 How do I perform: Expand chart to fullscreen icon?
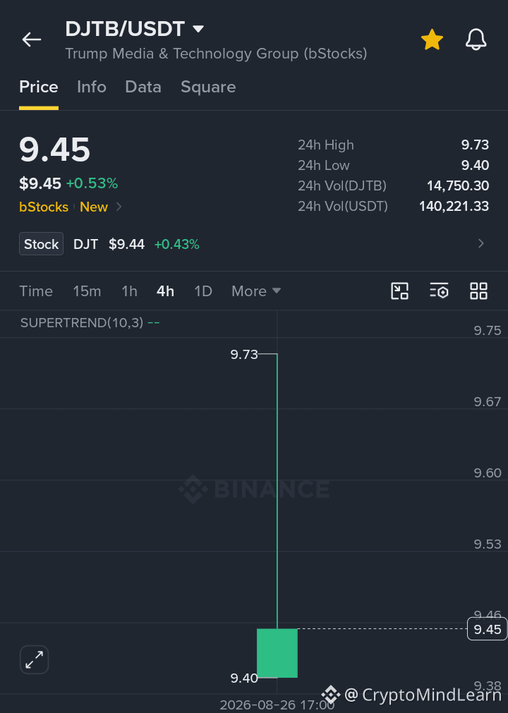coord(34,659)
